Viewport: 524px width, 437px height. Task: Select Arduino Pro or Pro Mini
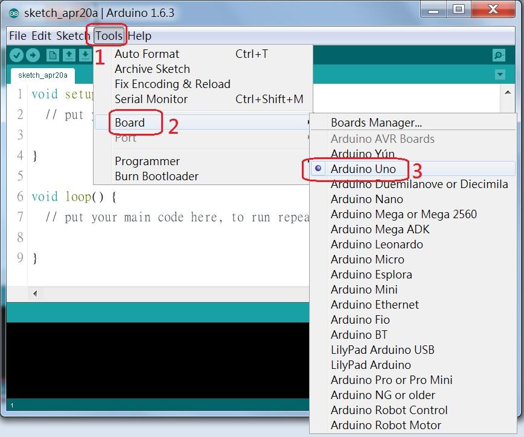pyautogui.click(x=414, y=380)
